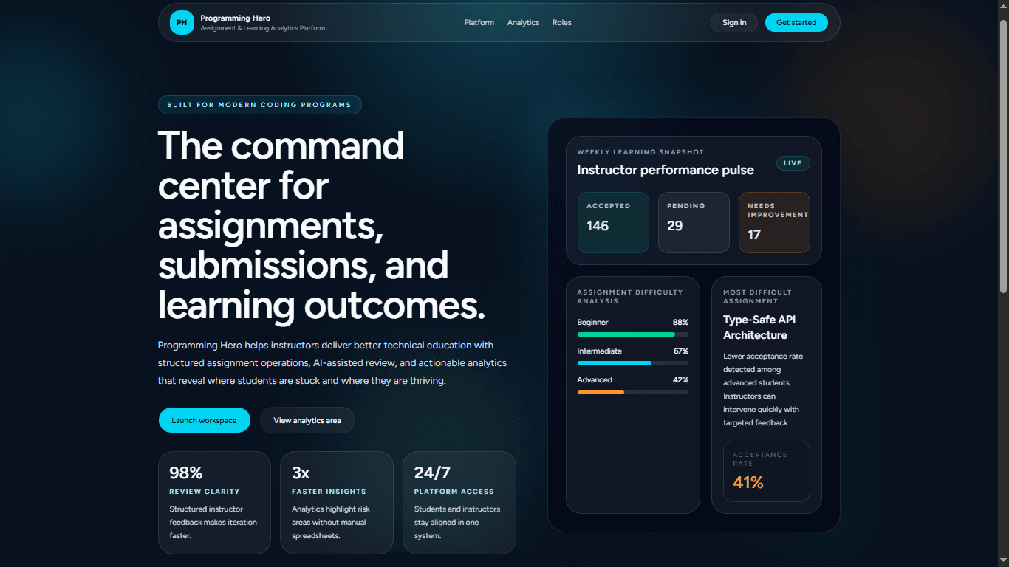Open the Roles nav link
This screenshot has height=567, width=1009.
point(562,23)
